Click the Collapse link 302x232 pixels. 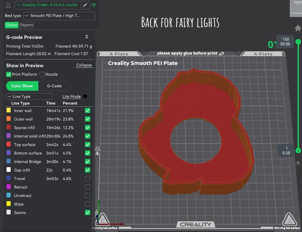point(84,65)
